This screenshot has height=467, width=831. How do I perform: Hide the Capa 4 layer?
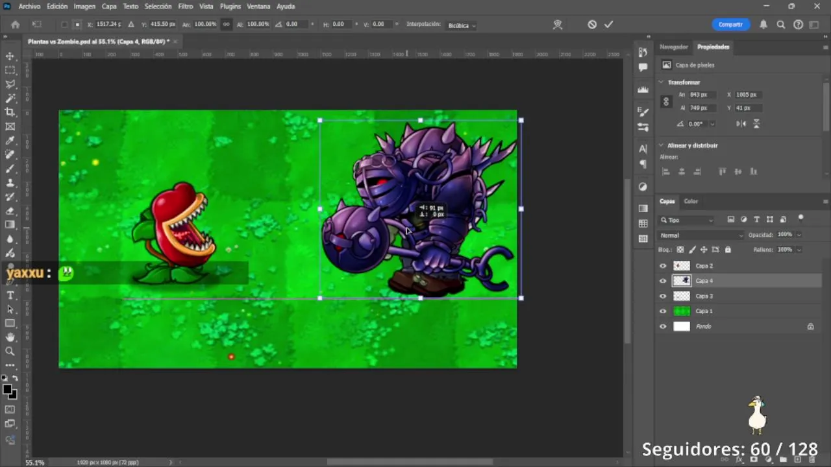coord(663,281)
